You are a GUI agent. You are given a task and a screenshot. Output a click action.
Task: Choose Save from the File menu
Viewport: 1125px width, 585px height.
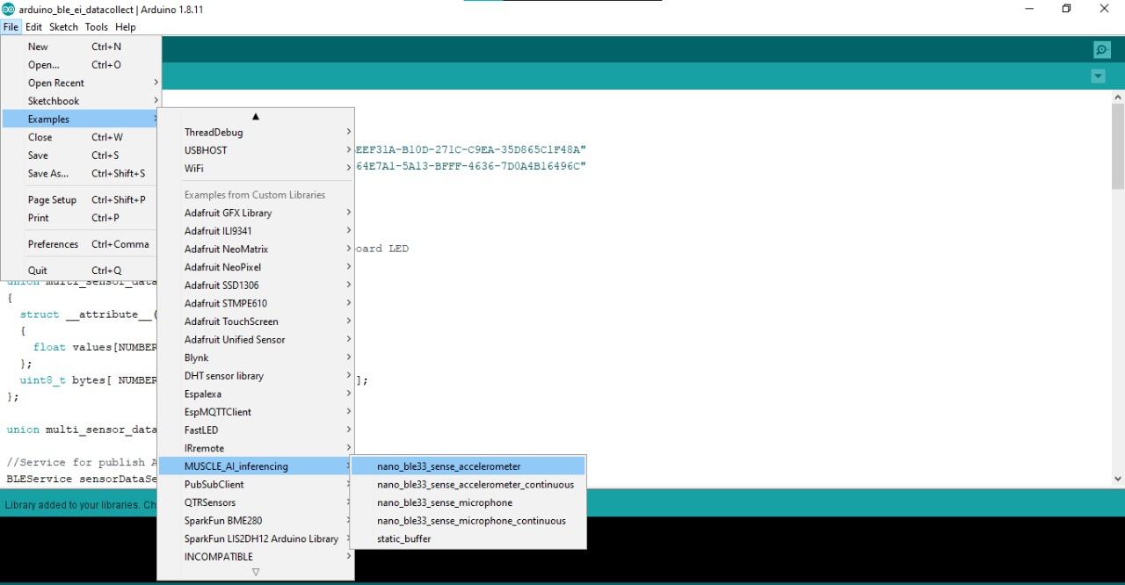click(x=81, y=155)
